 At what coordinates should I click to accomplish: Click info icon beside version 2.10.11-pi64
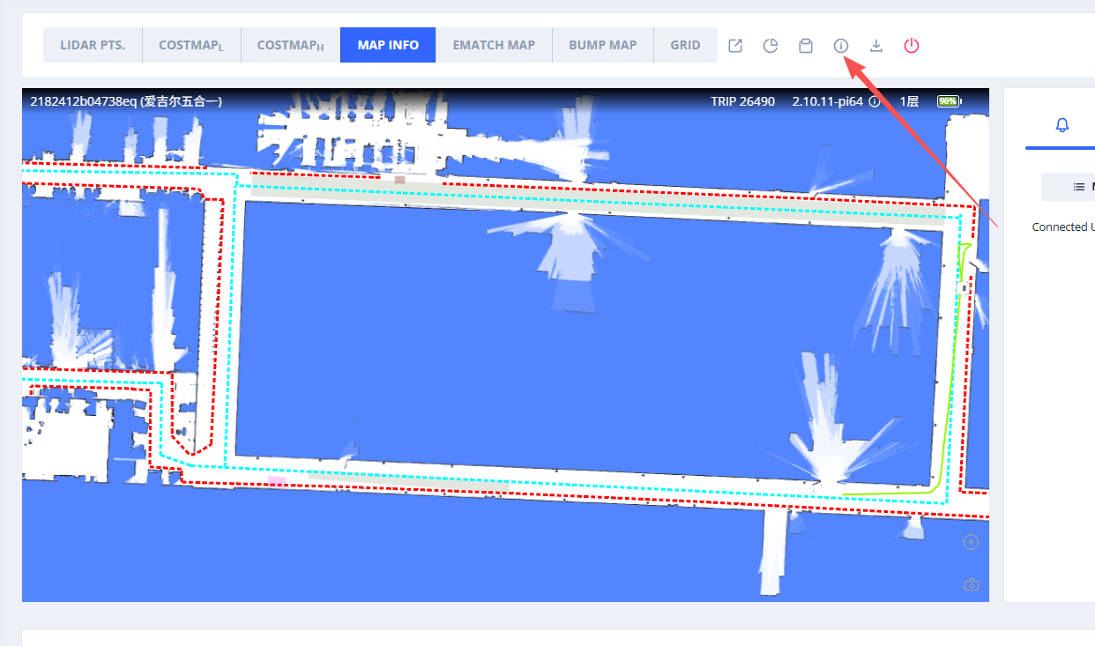(x=875, y=102)
